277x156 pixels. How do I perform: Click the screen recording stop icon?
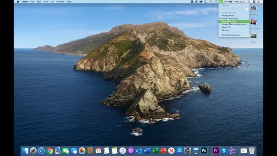pos(192,2)
